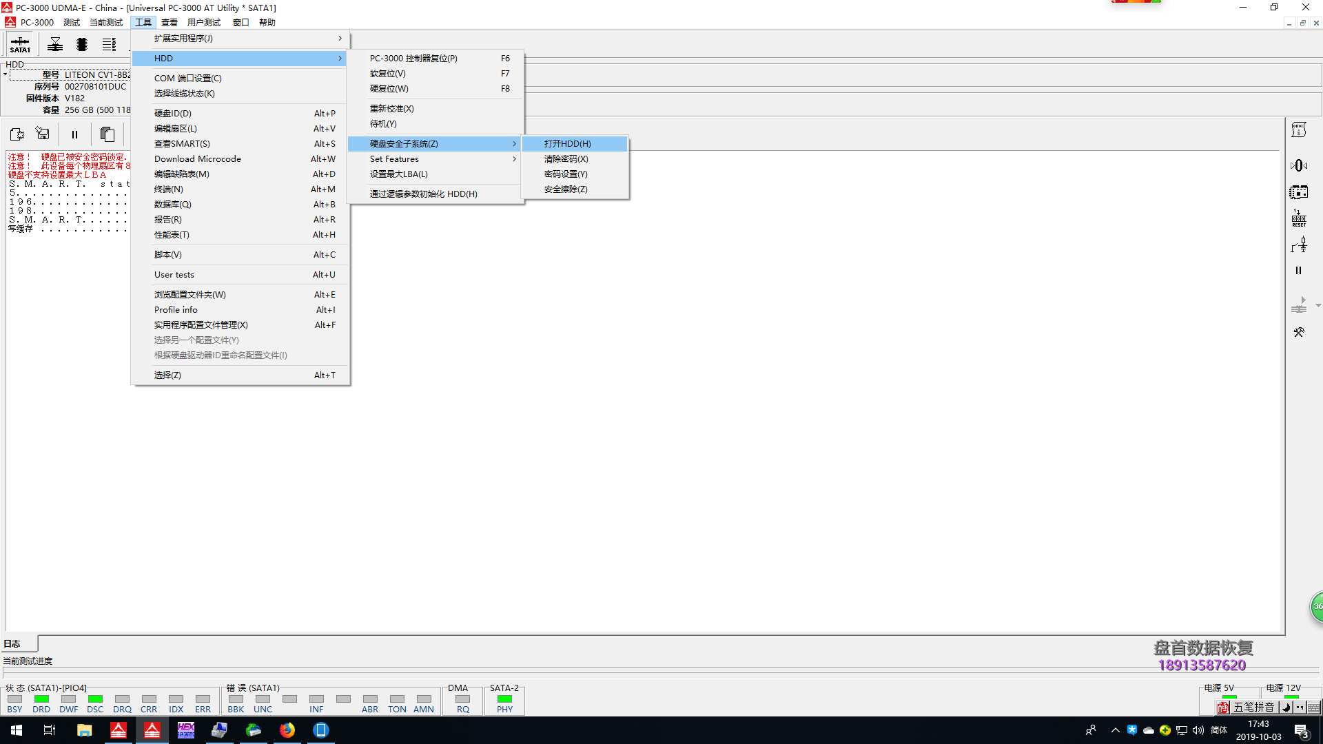Click the power zero icon in right sidebar

pos(1299,165)
